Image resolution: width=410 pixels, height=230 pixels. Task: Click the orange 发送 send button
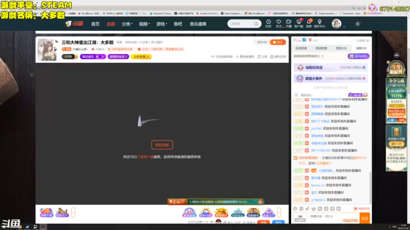pos(364,219)
